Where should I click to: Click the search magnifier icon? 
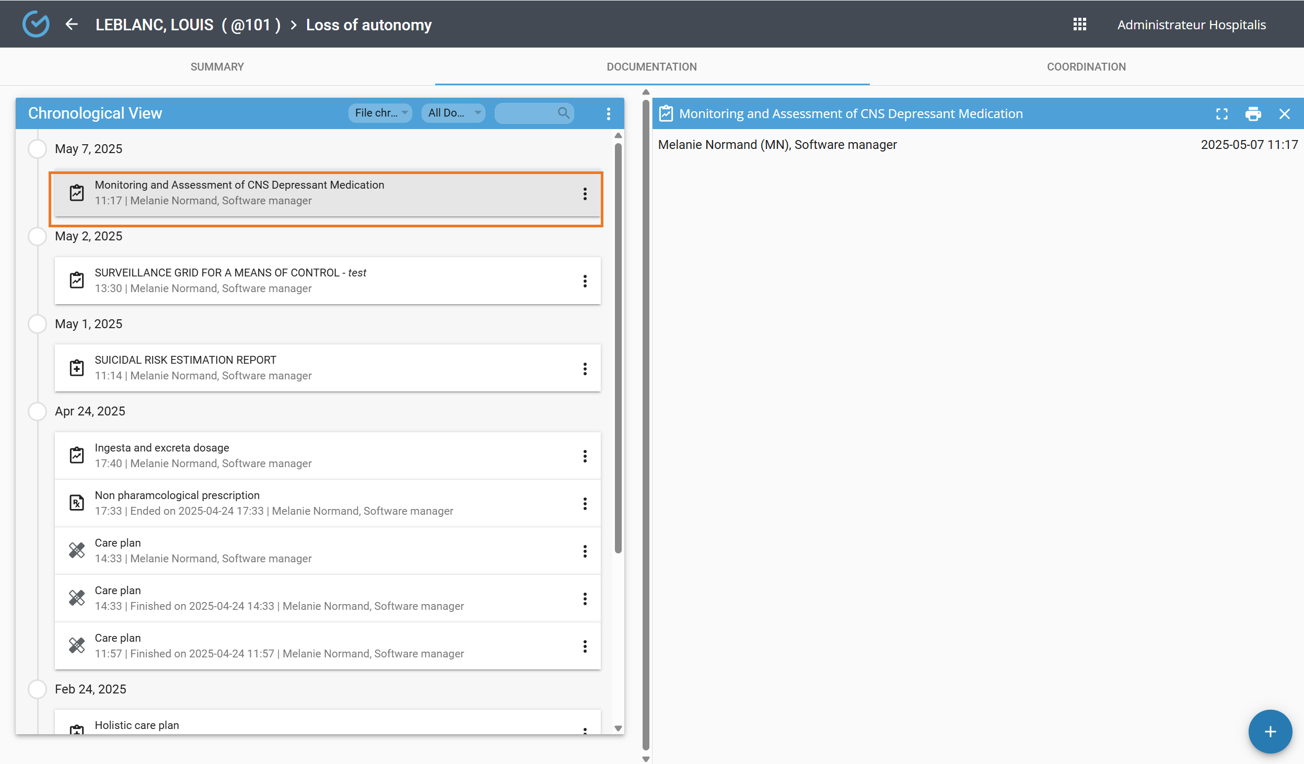563,113
